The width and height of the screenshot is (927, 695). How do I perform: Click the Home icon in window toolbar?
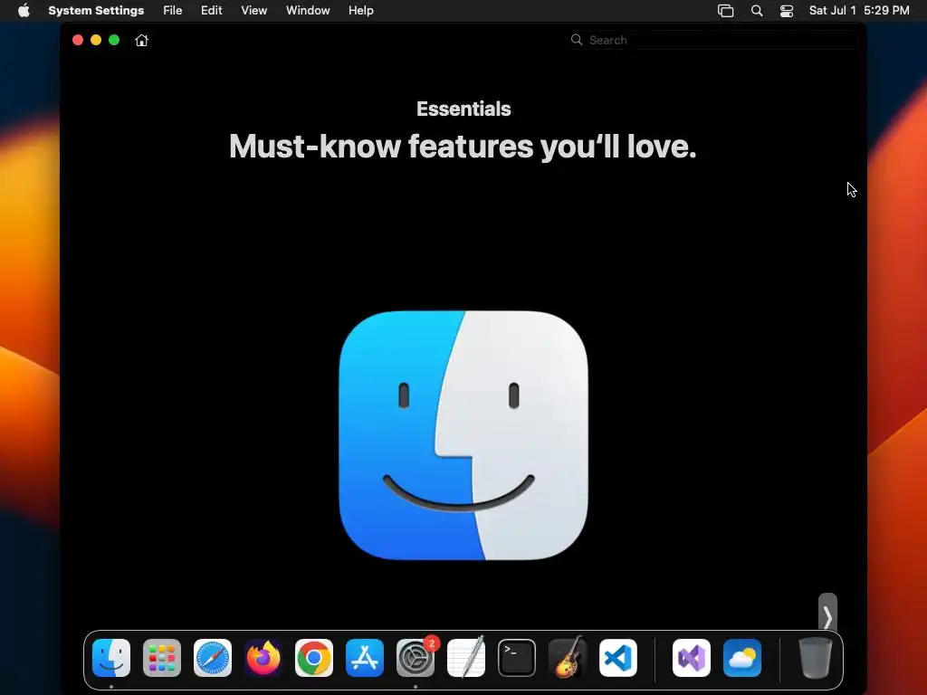[x=141, y=40]
